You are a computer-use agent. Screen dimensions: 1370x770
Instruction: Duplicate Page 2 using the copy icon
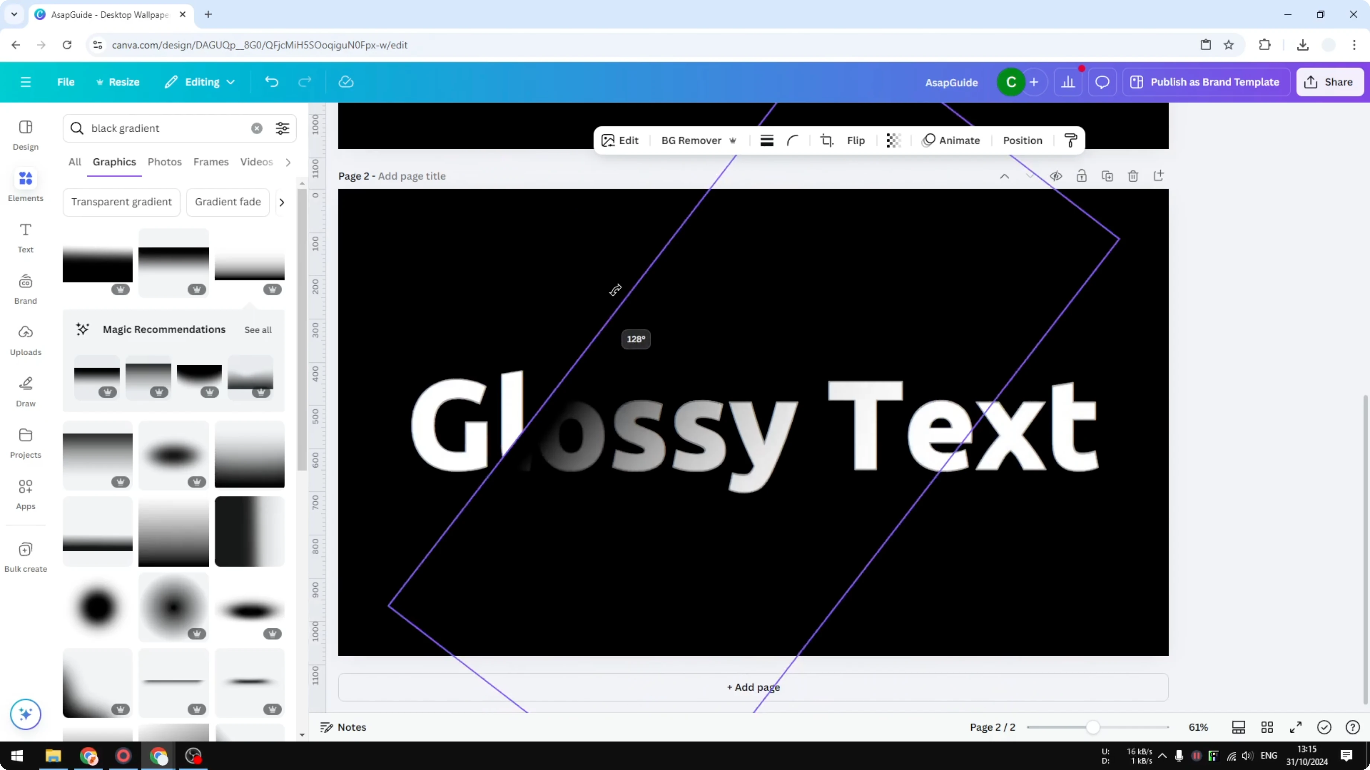(x=1108, y=176)
